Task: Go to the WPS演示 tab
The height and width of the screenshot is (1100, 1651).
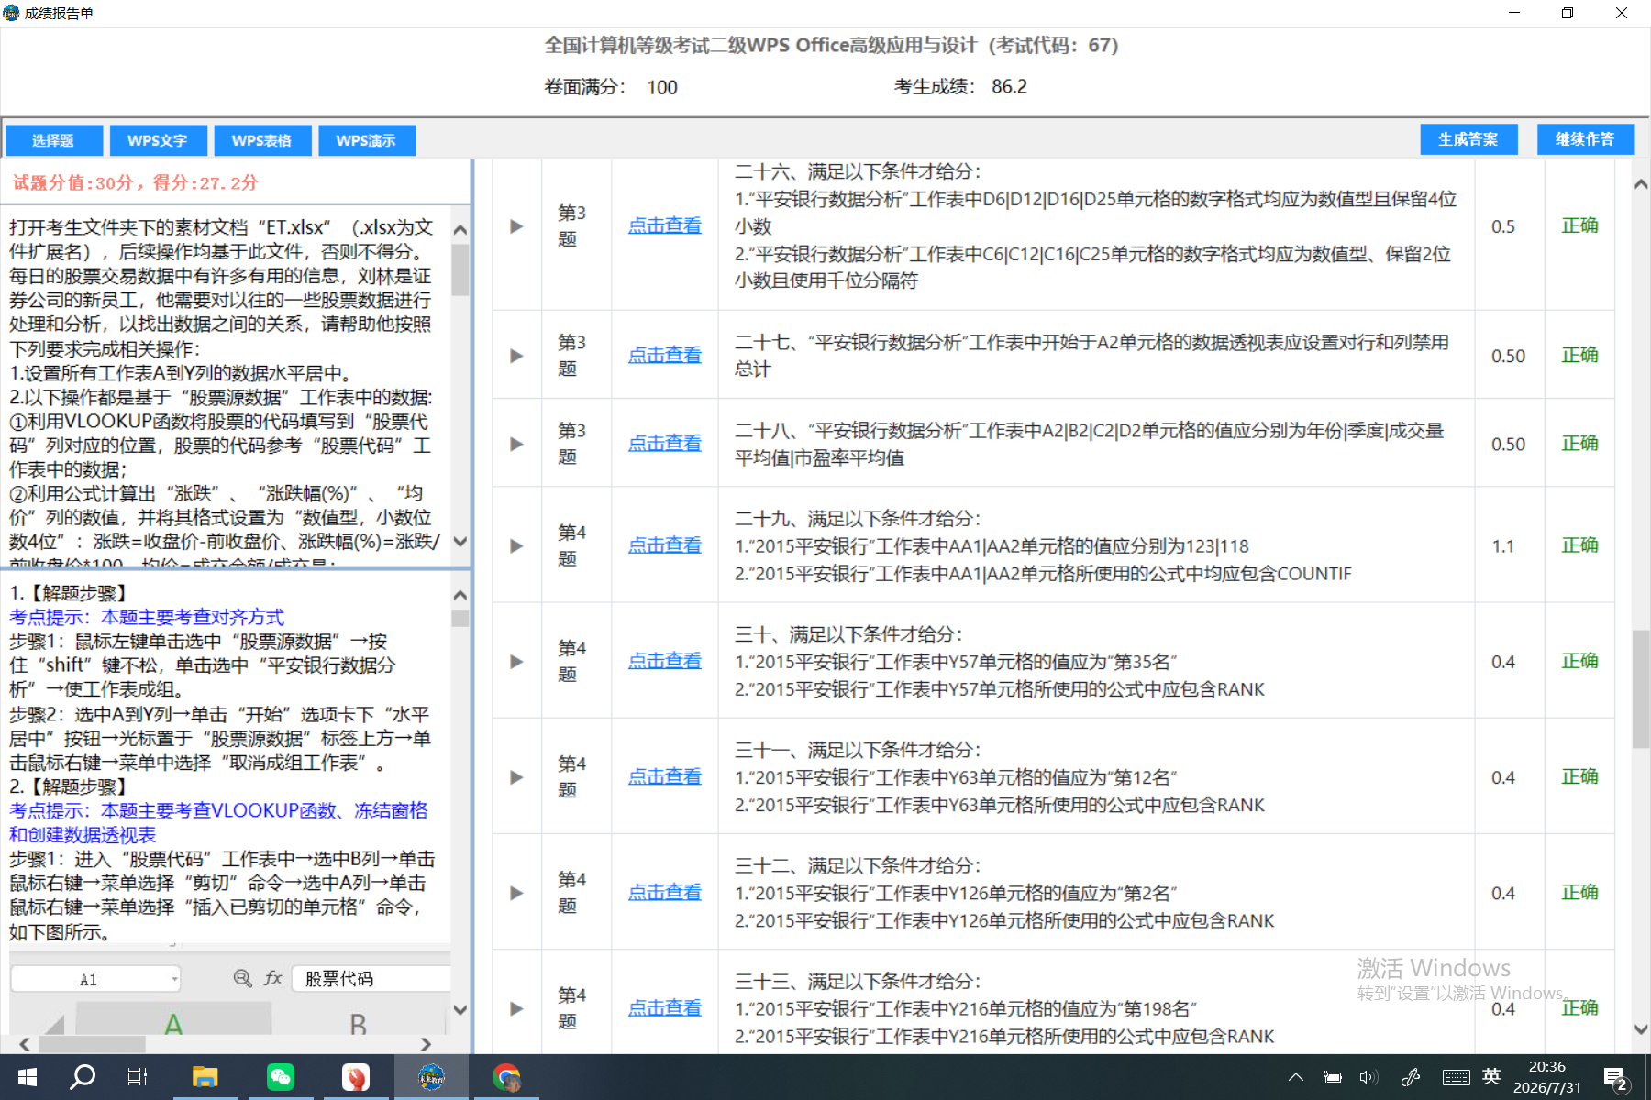Action: pos(367,140)
